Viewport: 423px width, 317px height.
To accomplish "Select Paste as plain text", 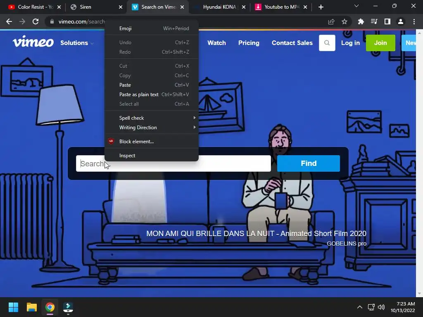I will (x=152, y=95).
